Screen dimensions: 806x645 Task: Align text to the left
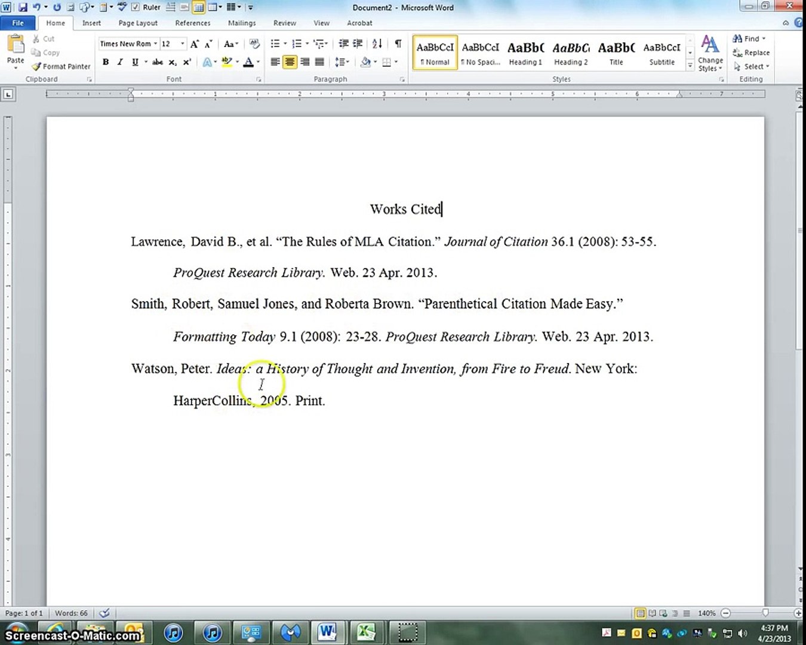(x=275, y=62)
